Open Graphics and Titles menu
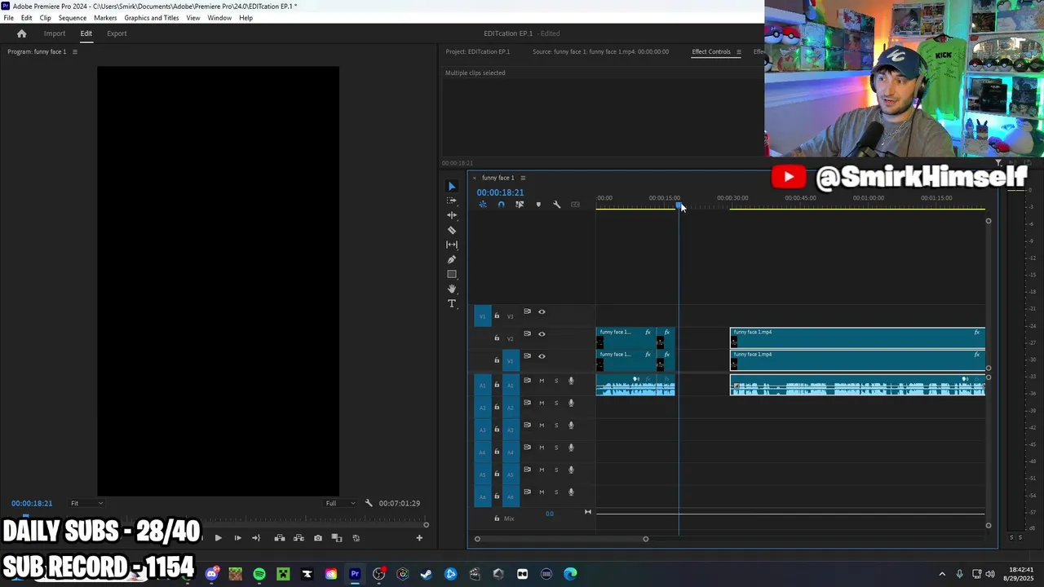 click(152, 18)
